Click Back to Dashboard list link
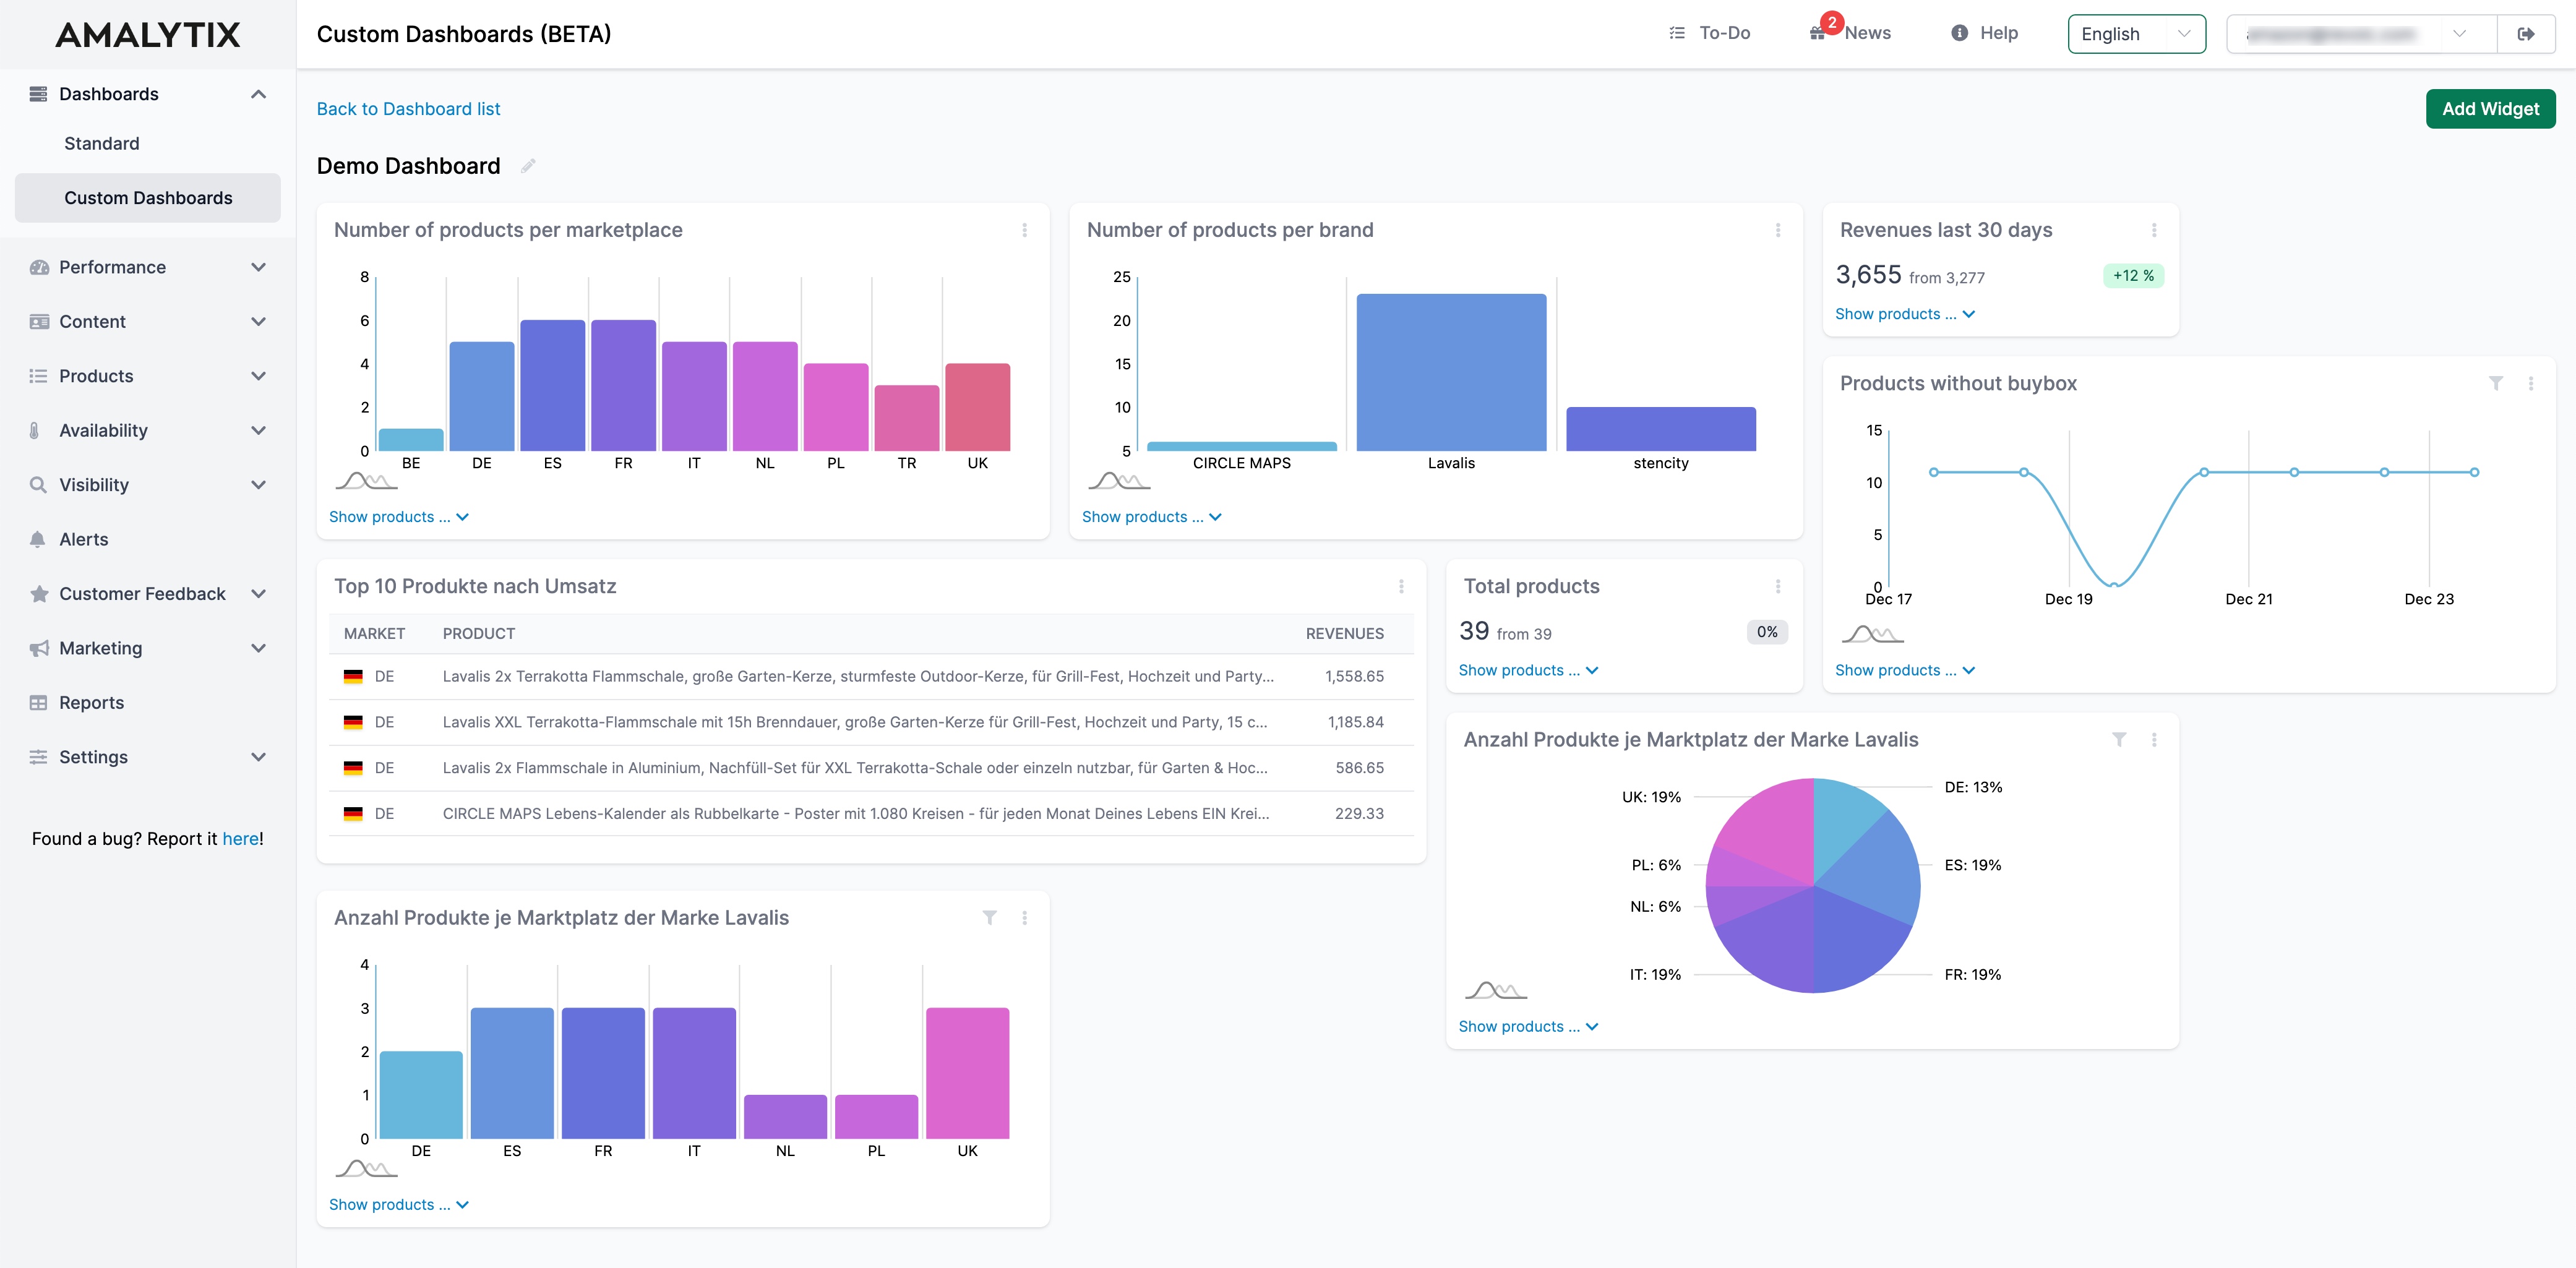The height and width of the screenshot is (1268, 2576). pos(408,109)
